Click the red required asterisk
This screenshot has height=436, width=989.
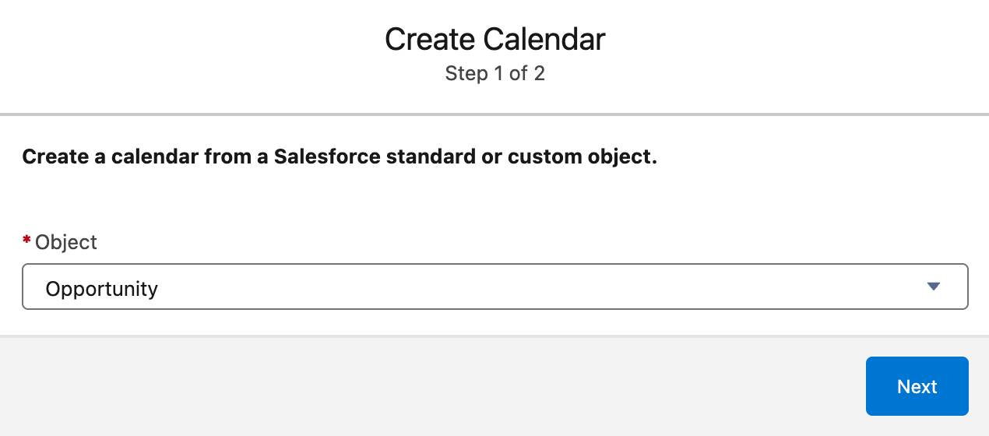[x=26, y=242]
